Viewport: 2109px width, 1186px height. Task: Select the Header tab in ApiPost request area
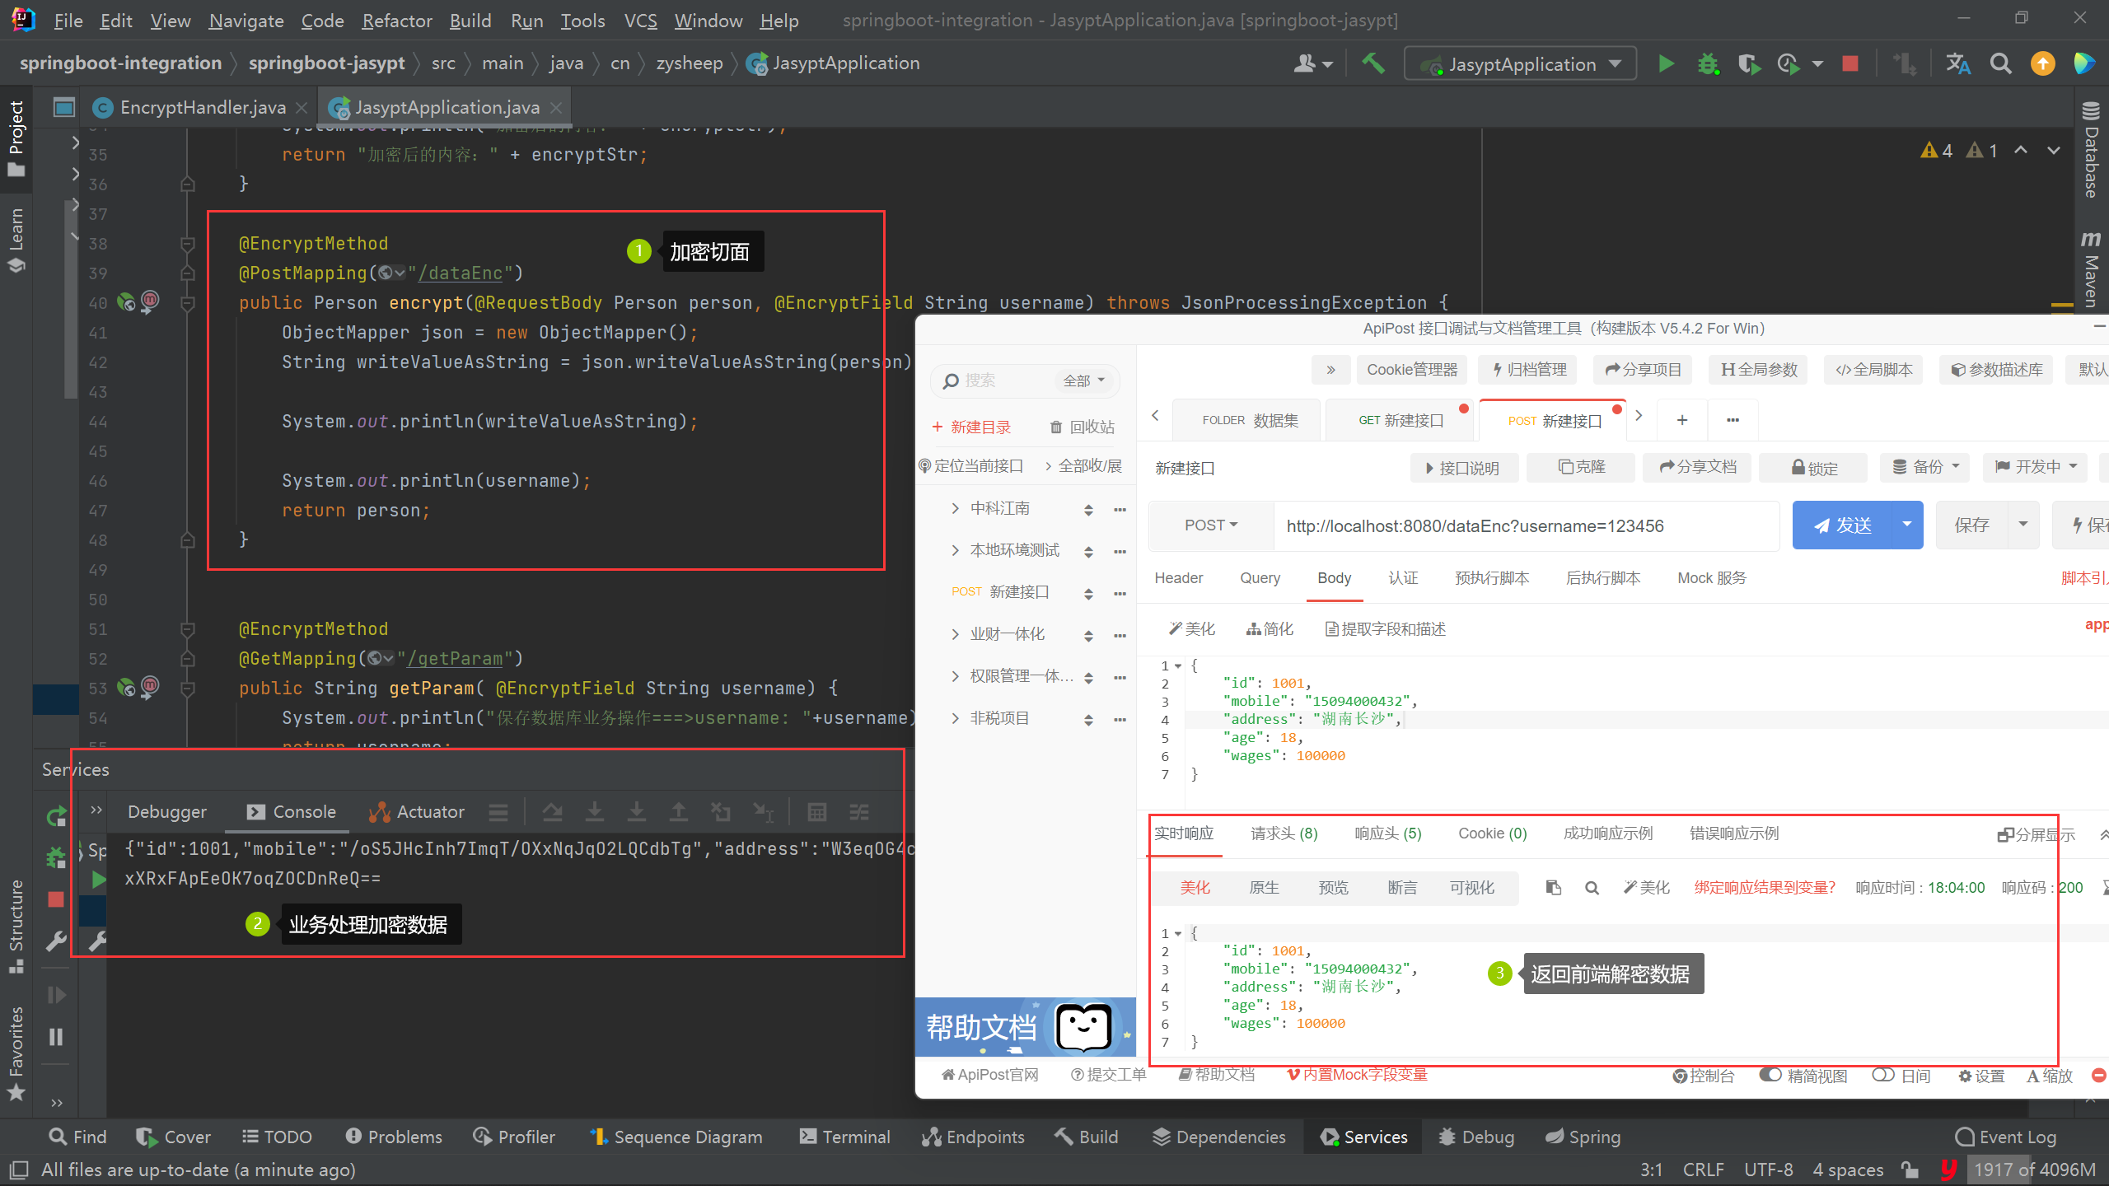1179,577
